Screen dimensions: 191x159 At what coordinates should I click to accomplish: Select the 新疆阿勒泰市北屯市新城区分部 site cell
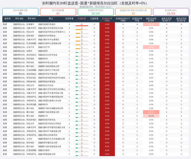[x=52, y=139]
